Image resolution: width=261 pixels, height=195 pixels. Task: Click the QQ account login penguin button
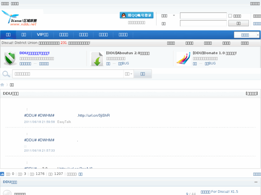point(136,15)
